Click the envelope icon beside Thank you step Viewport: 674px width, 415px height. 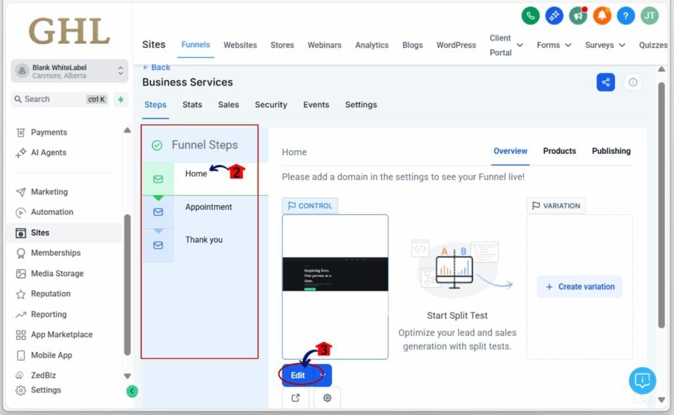pos(158,245)
